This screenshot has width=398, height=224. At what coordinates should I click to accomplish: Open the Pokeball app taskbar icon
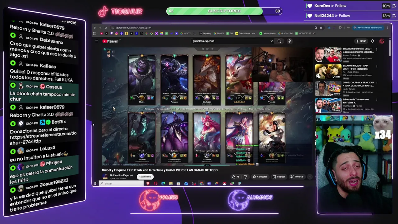pyautogui.click(x=224, y=184)
